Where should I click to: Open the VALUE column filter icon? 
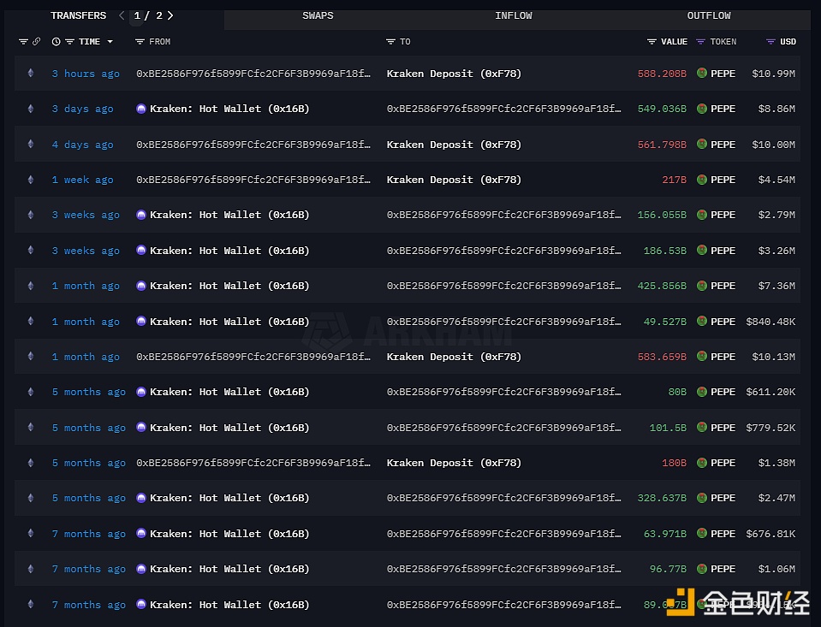point(651,42)
